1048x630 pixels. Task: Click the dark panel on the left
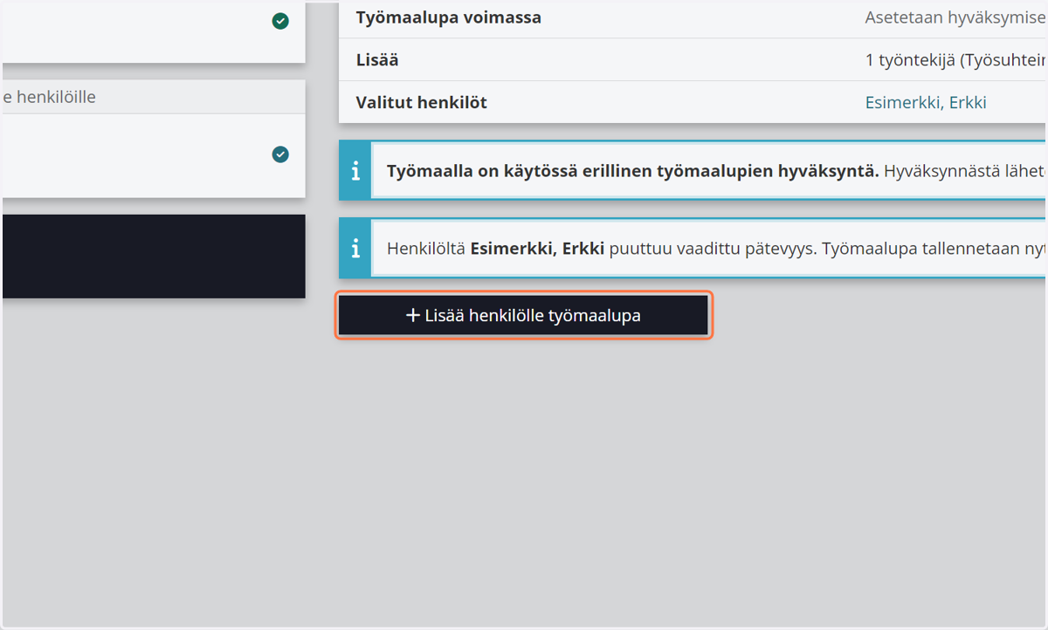154,257
